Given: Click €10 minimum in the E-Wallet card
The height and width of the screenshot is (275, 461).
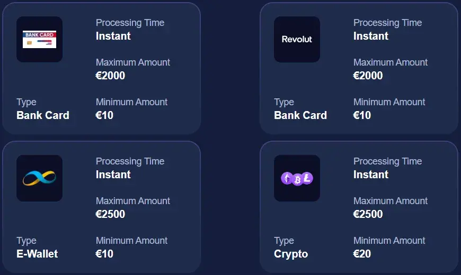Looking at the screenshot, I should pyautogui.click(x=104, y=254).
